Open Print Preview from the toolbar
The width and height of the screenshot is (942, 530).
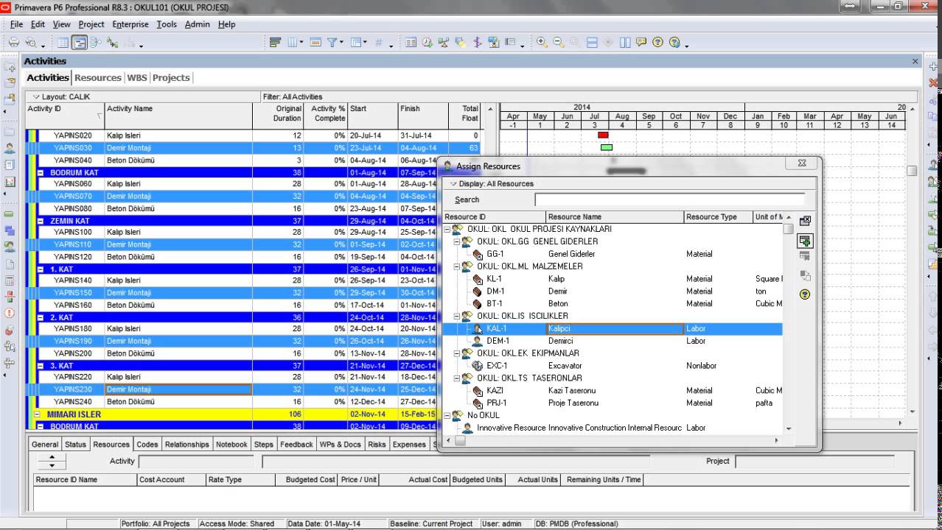[x=30, y=43]
